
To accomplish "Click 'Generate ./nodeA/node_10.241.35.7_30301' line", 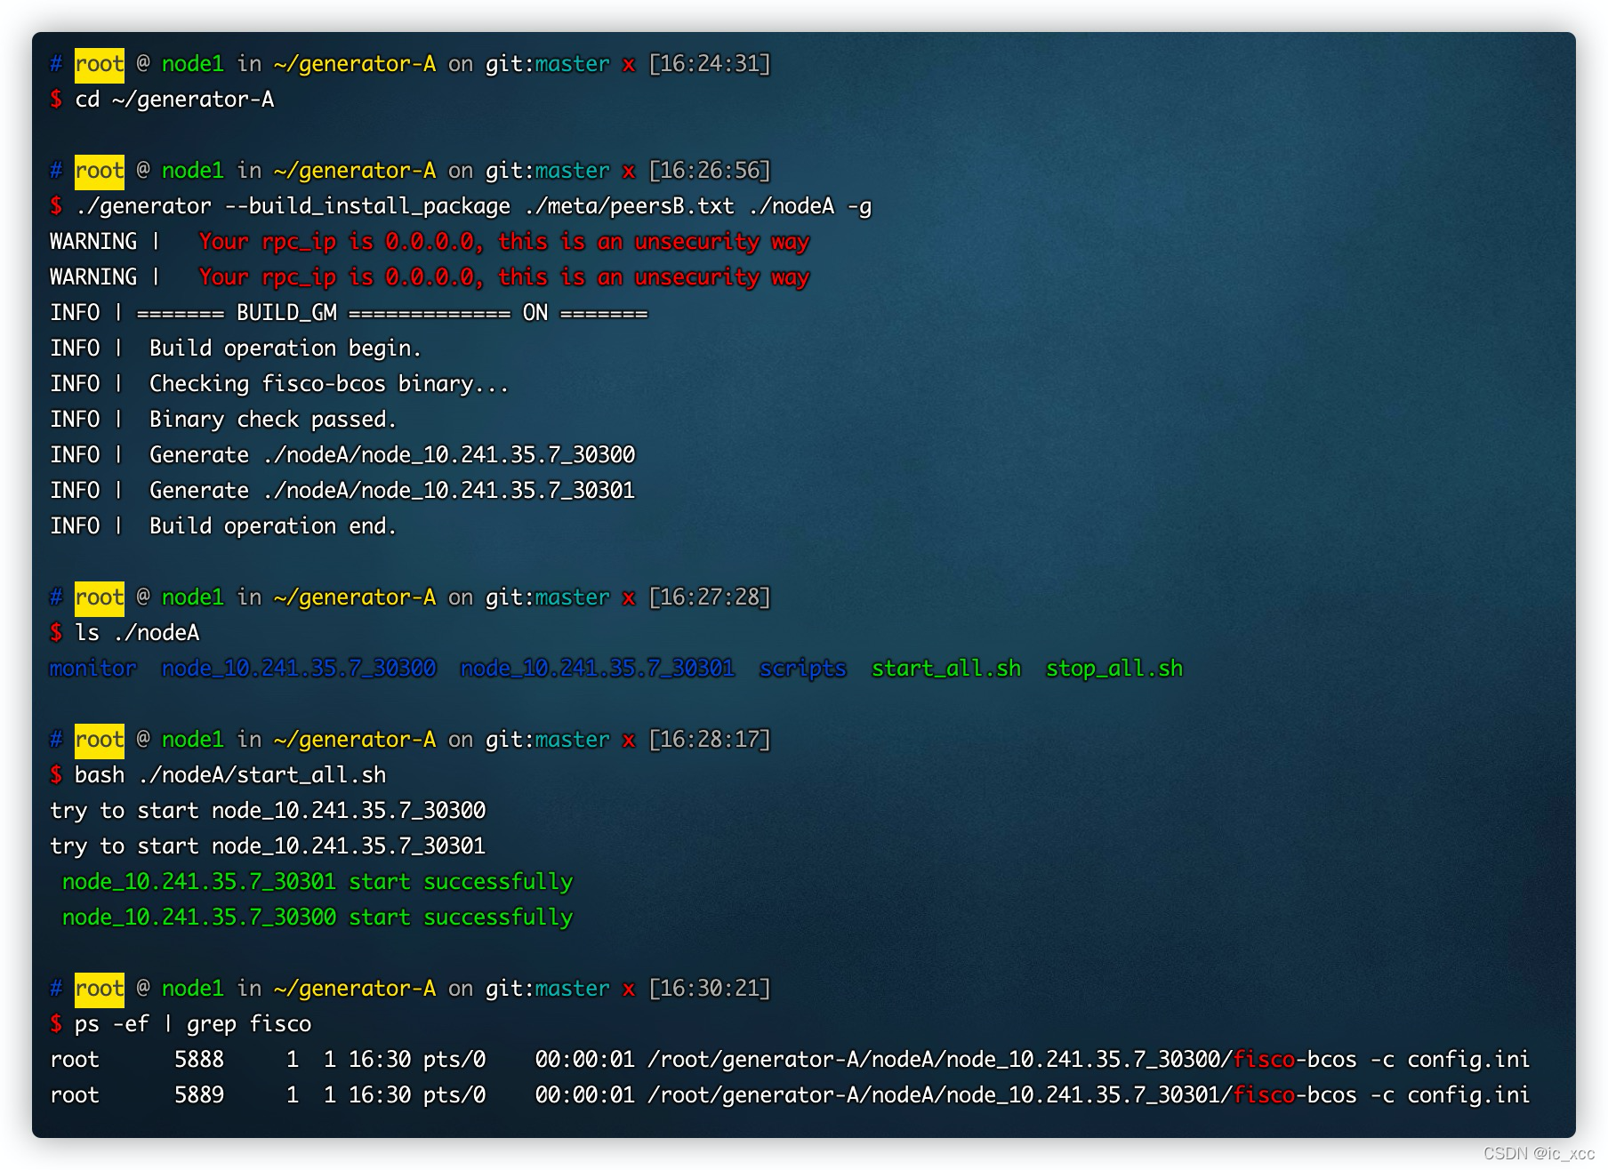I will click(x=342, y=491).
